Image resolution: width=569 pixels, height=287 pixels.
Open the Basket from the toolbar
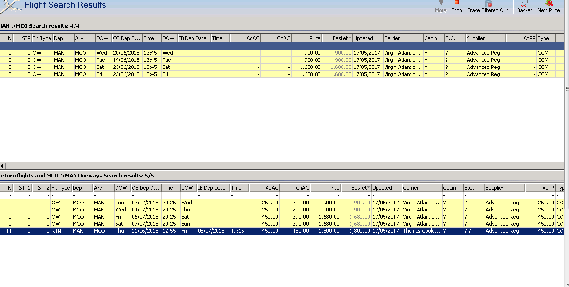click(x=525, y=7)
